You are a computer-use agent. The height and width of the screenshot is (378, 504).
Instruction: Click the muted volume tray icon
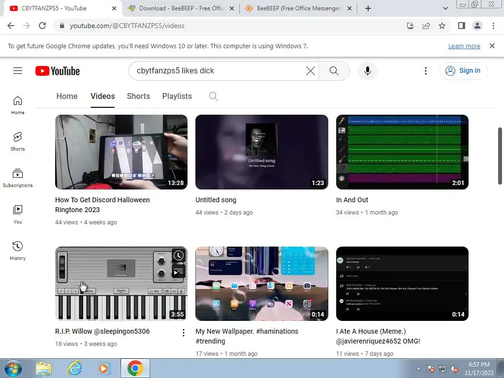click(454, 369)
